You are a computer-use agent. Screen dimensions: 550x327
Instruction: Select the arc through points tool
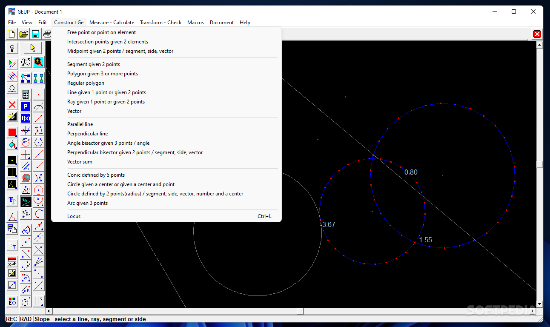pyautogui.click(x=39, y=214)
